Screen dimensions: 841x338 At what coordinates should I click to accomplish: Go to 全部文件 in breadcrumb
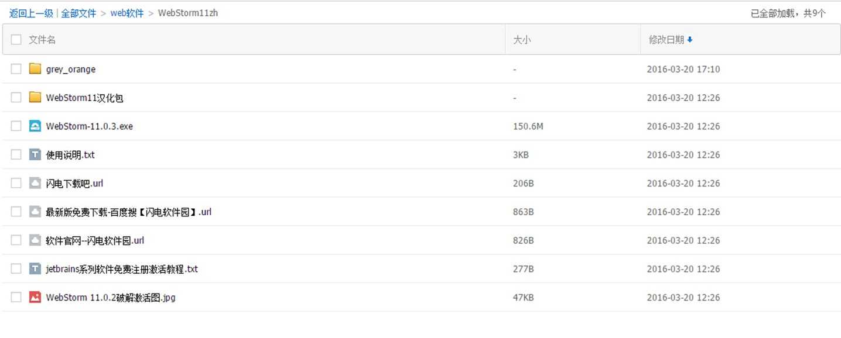point(78,13)
